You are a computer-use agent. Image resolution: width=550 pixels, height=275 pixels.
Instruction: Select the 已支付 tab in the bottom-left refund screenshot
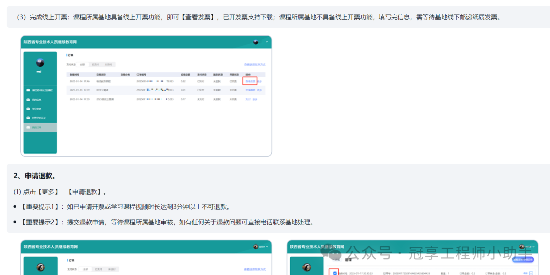(x=98, y=269)
